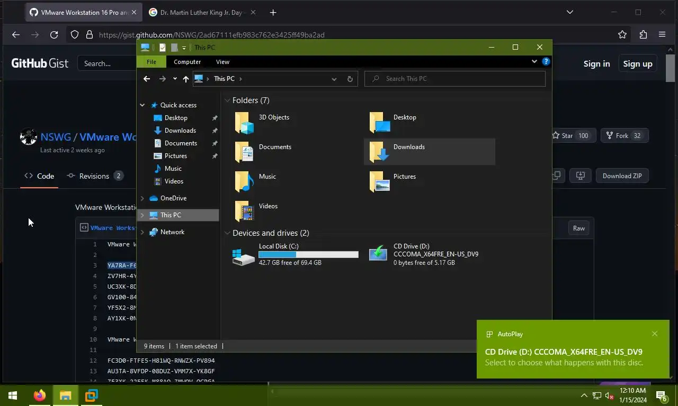This screenshot has height=406, width=678.
Task: Open the Windows Start menu
Action: pos(13,395)
